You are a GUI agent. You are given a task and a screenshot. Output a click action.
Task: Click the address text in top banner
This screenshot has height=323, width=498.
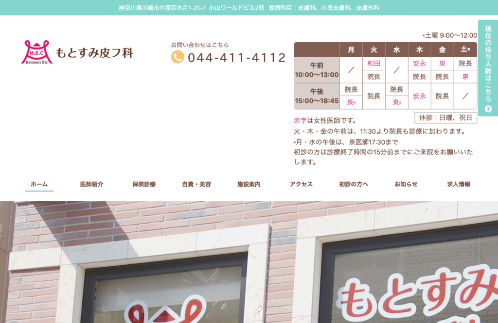pos(192,8)
